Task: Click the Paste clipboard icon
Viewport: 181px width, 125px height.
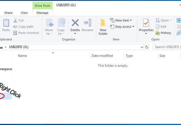Action: pyautogui.click(x=6, y=23)
